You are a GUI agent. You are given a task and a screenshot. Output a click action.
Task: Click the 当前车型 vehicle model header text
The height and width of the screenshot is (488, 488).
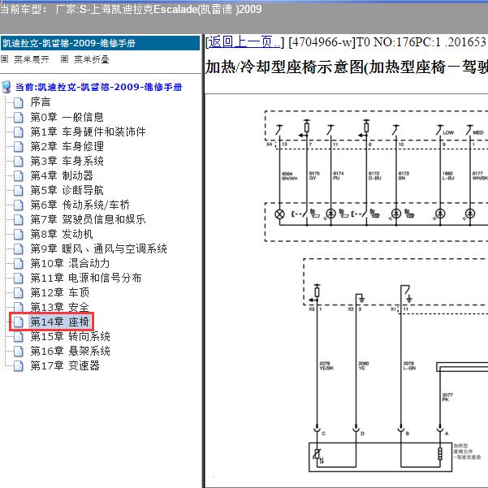coord(131,9)
